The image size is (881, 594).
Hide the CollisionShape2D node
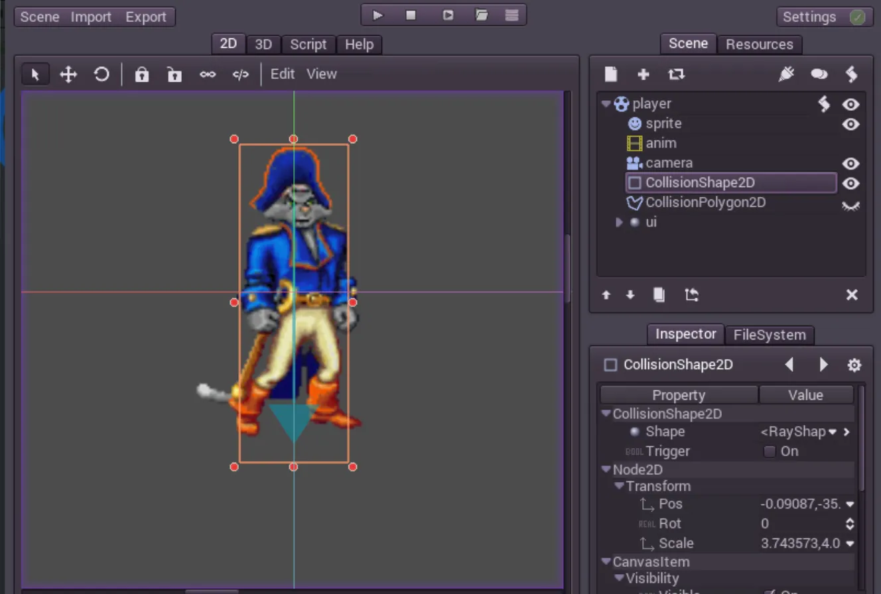click(x=851, y=184)
